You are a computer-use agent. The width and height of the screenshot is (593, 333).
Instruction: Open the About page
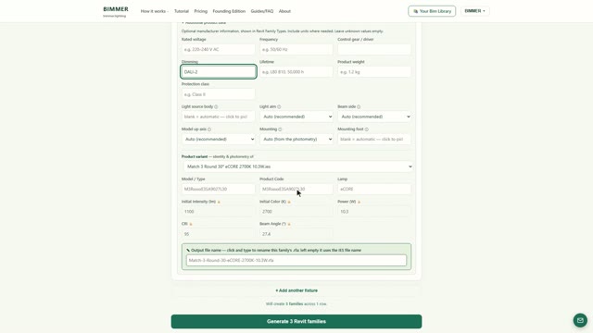click(284, 11)
